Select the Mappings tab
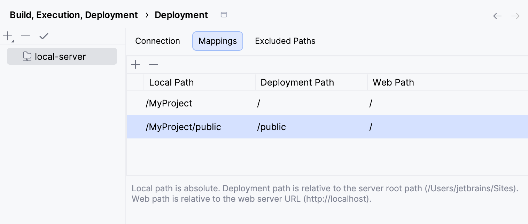 (x=217, y=41)
